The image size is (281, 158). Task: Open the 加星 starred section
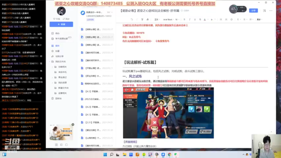pyautogui.click(x=57, y=51)
